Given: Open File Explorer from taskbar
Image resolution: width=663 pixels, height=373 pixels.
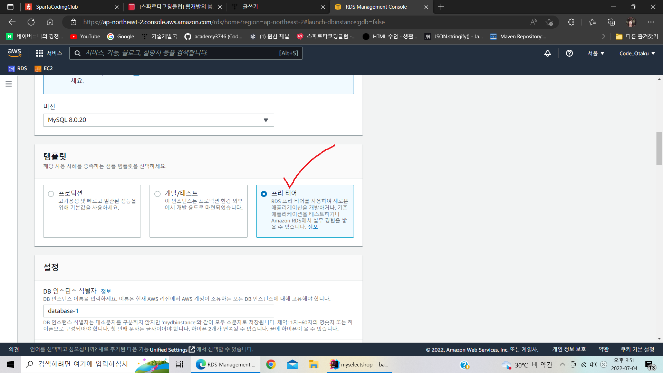Looking at the screenshot, I should [314, 364].
